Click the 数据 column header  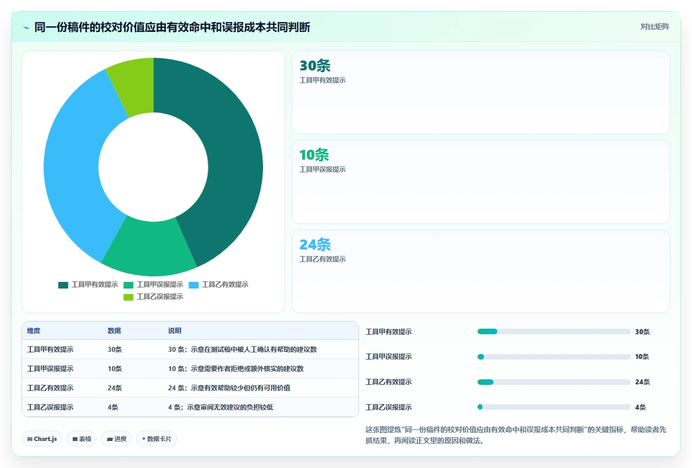tap(114, 331)
